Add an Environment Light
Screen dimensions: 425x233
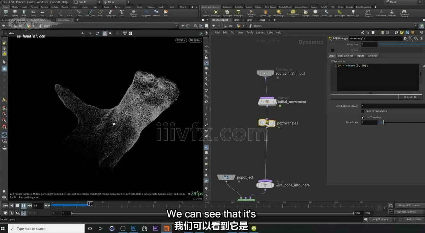[x=293, y=14]
